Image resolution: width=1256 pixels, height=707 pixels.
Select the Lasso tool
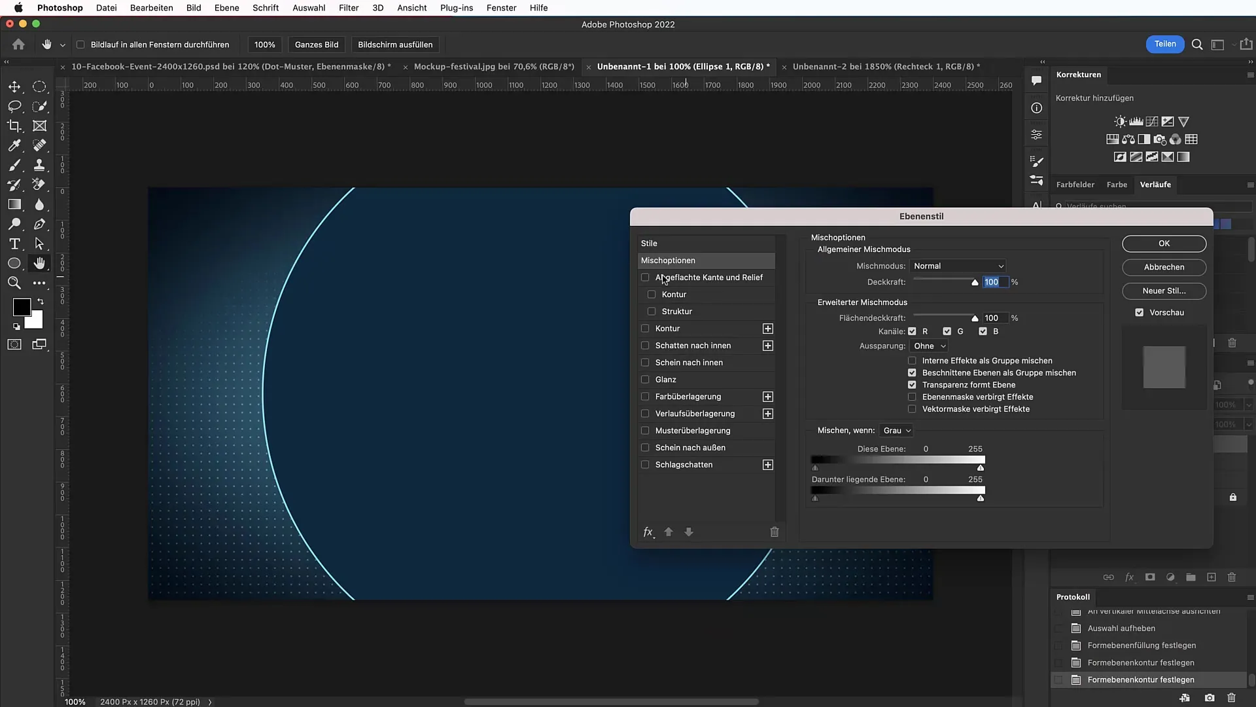tap(14, 106)
